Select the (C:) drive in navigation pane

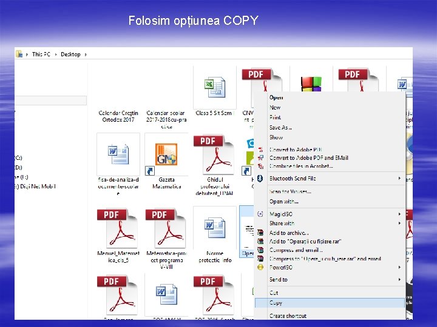click(18, 157)
